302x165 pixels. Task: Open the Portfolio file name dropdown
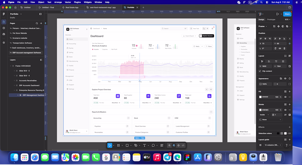[x=21, y=14]
